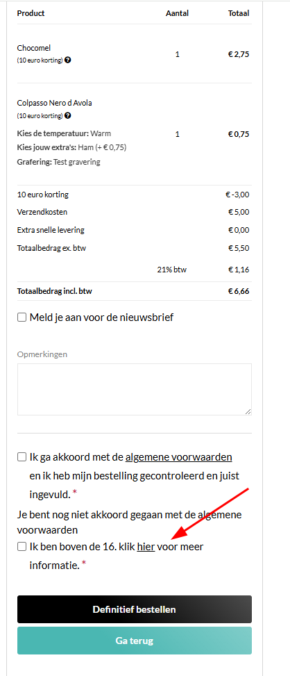The image size is (290, 676).
Task: Click the Opmerkingen textarea resize handle
Action: (x=248, y=412)
